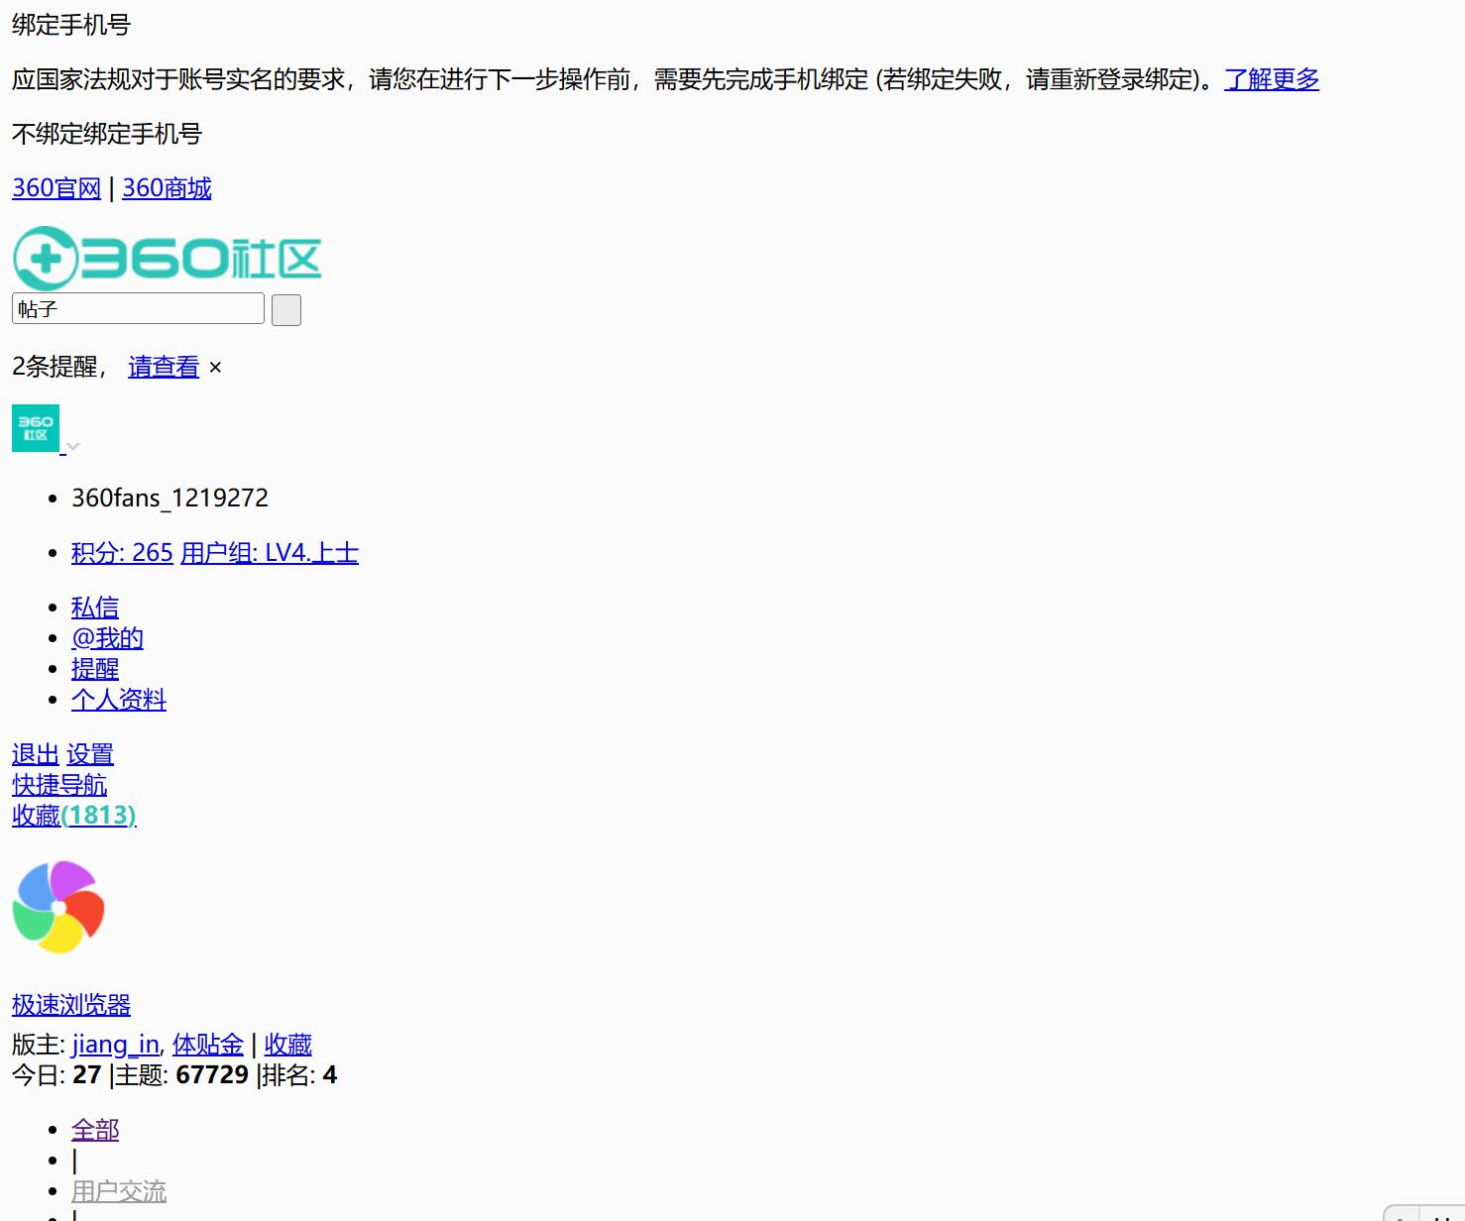
Task: Click the username 360fans_1219272
Action: click(169, 498)
